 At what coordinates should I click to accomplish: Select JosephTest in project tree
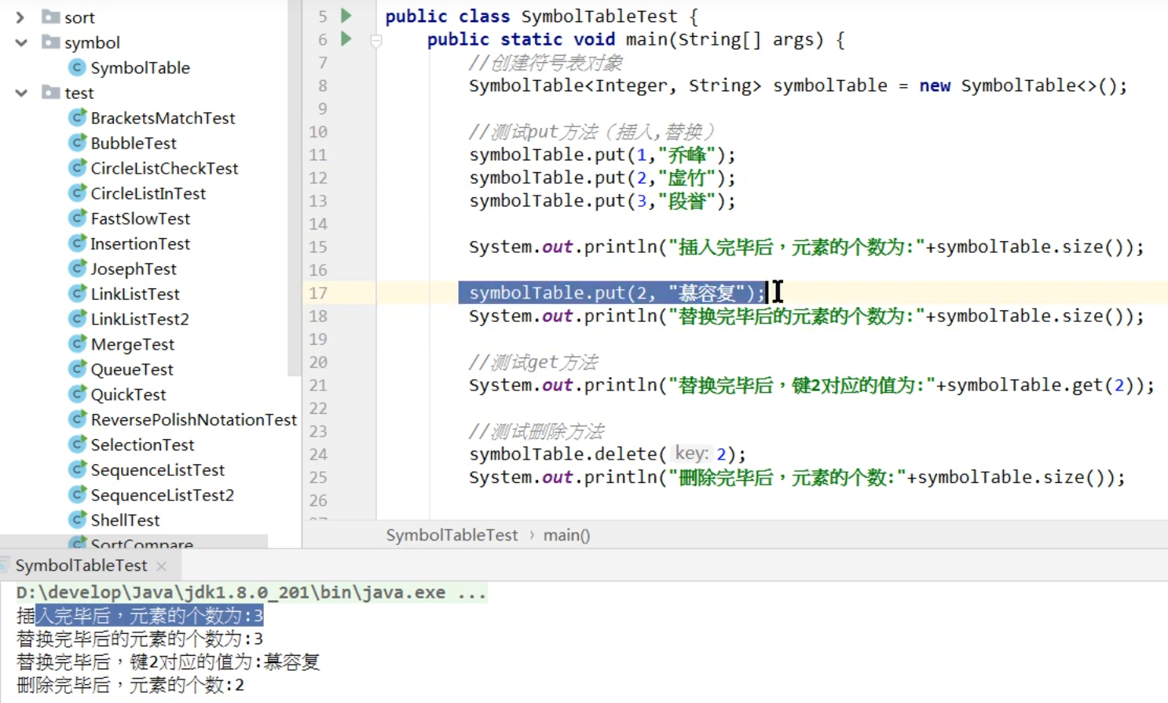[134, 269]
